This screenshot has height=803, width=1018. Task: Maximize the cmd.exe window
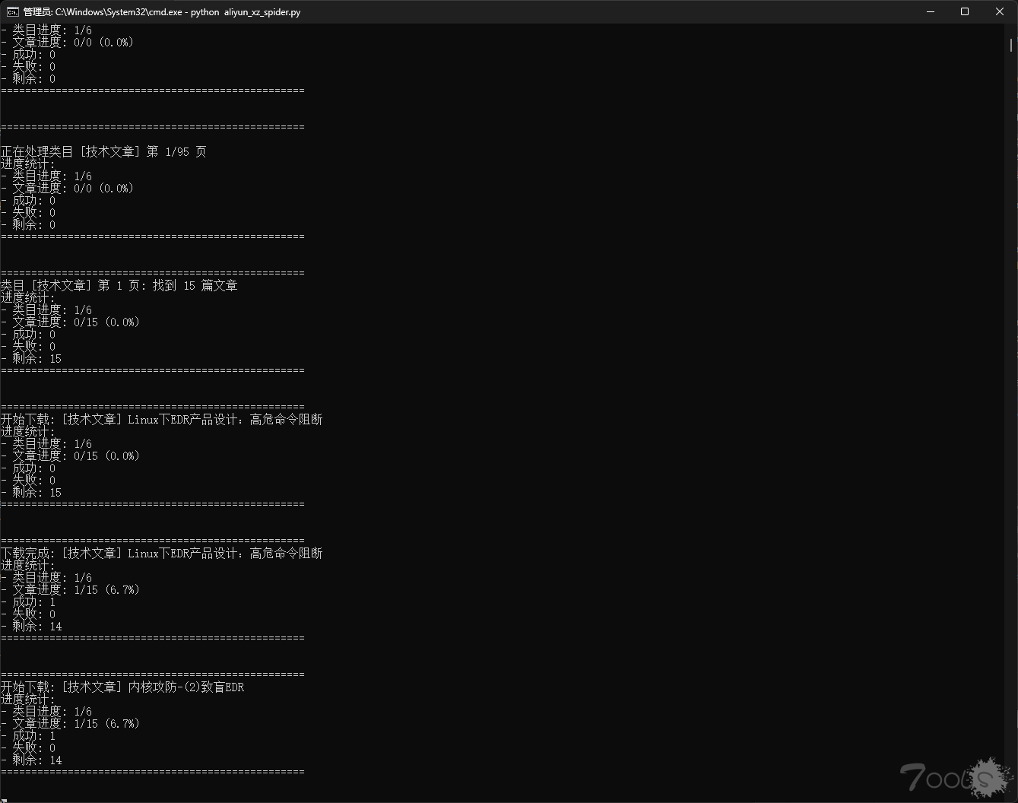click(x=965, y=11)
